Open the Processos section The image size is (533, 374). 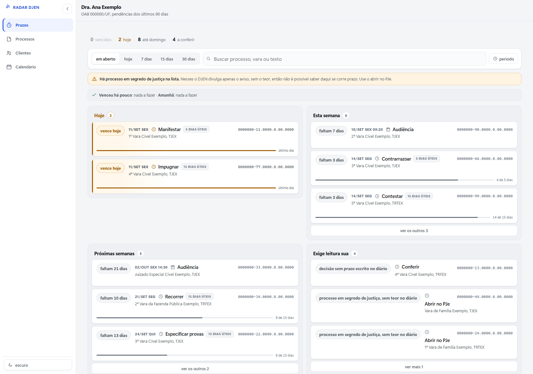[38, 39]
